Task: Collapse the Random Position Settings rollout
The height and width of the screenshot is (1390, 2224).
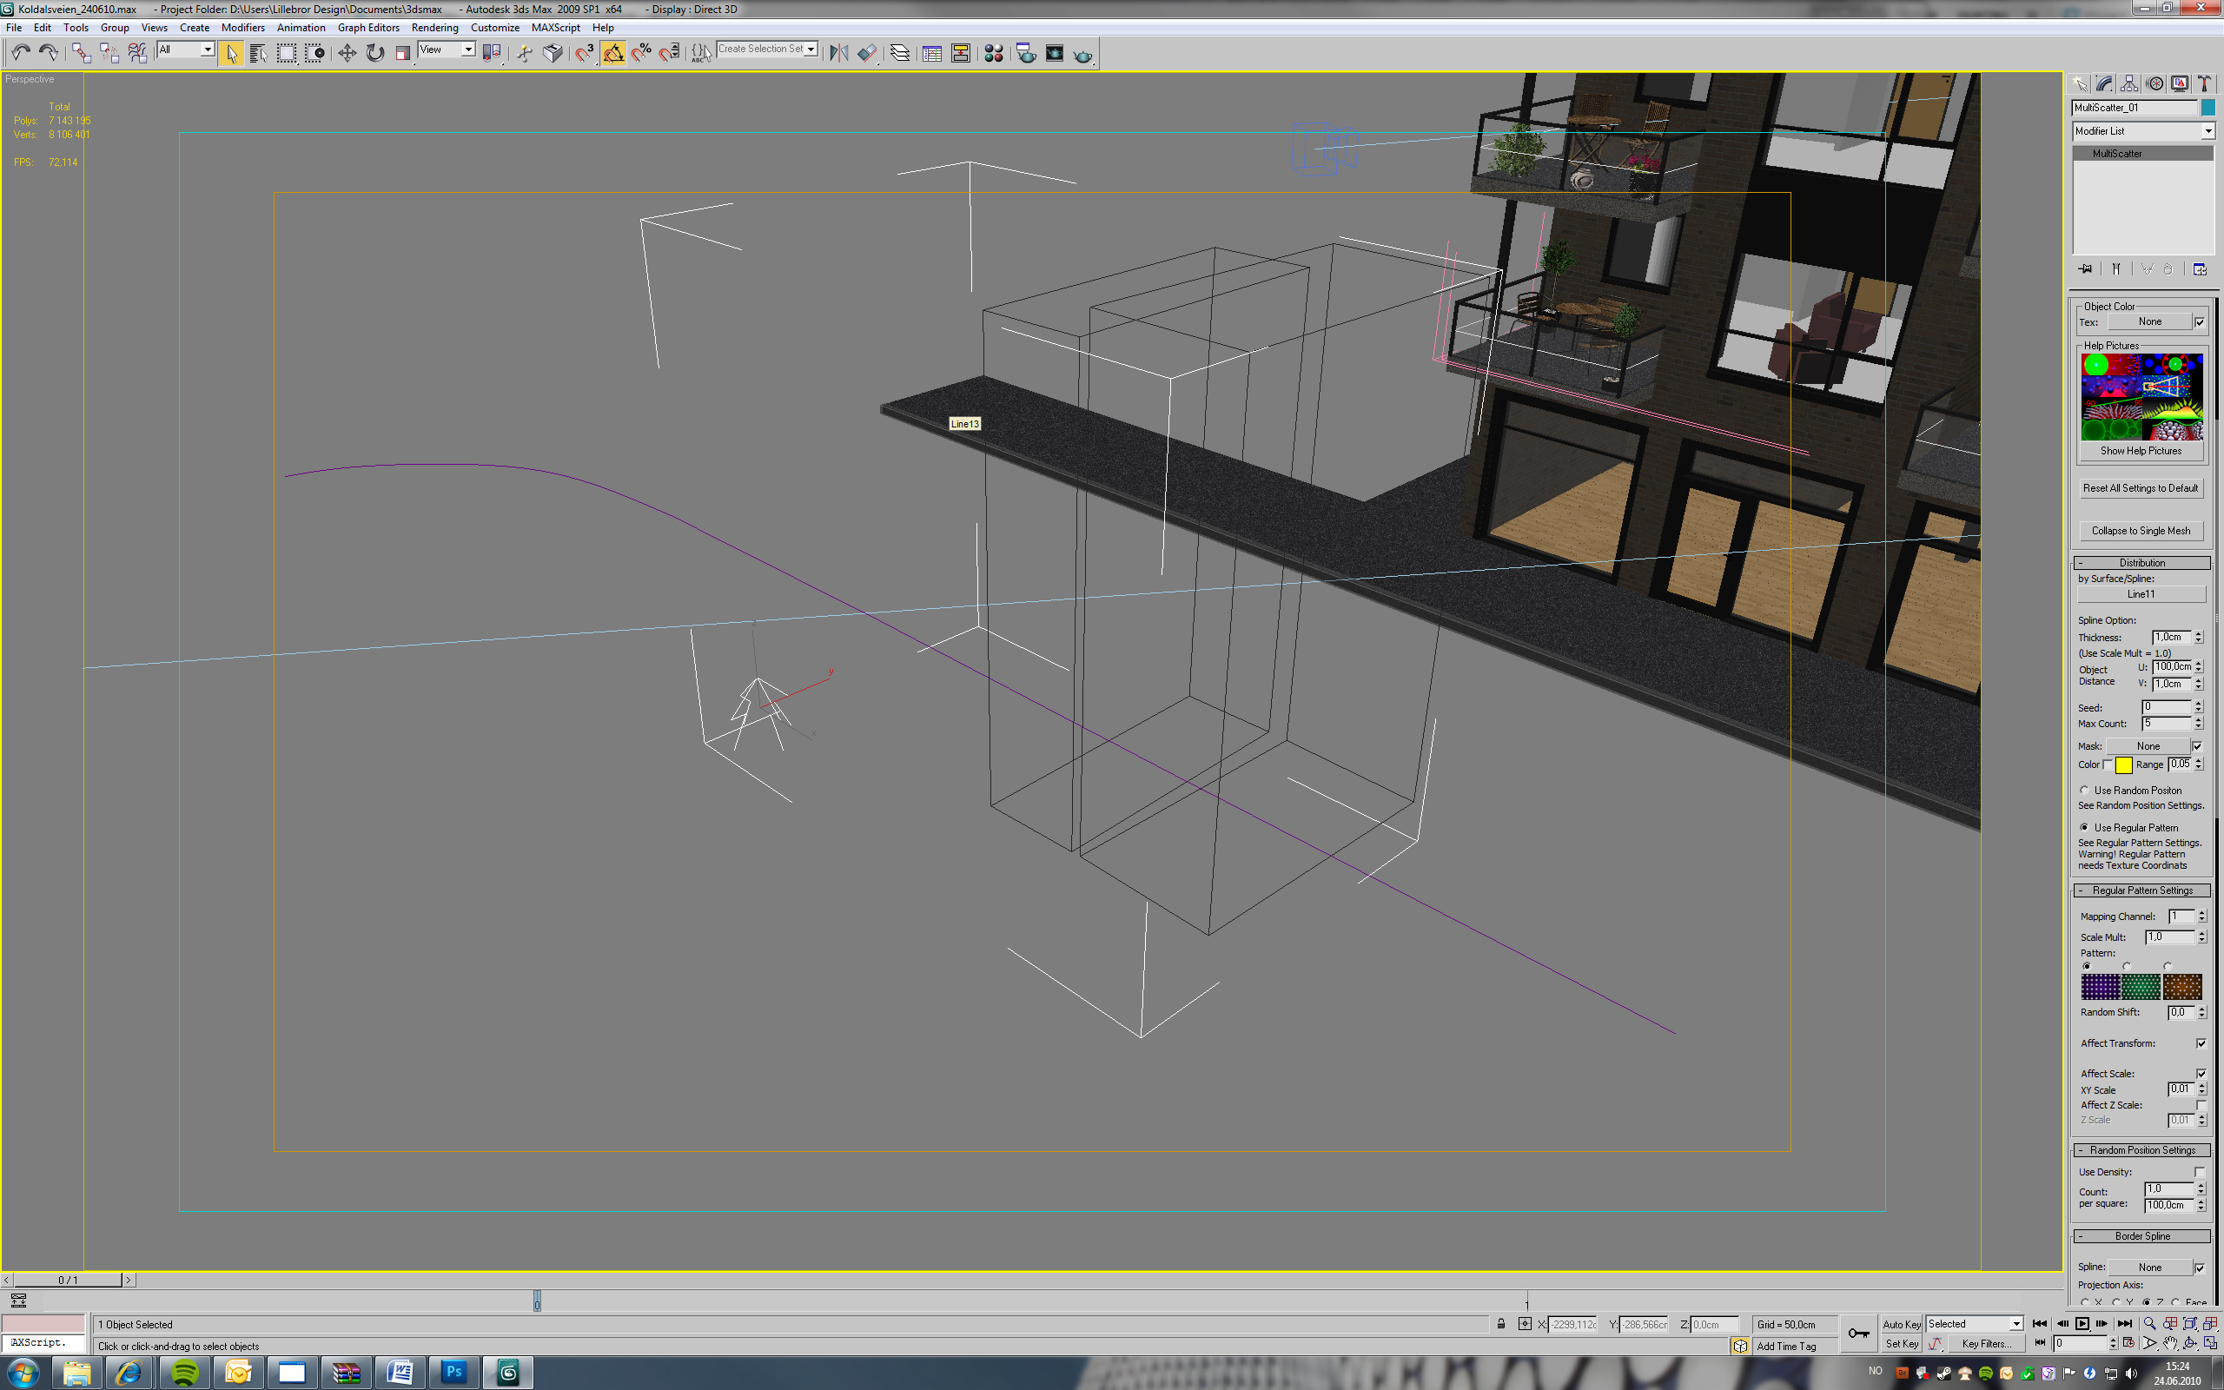Action: click(x=2141, y=1150)
